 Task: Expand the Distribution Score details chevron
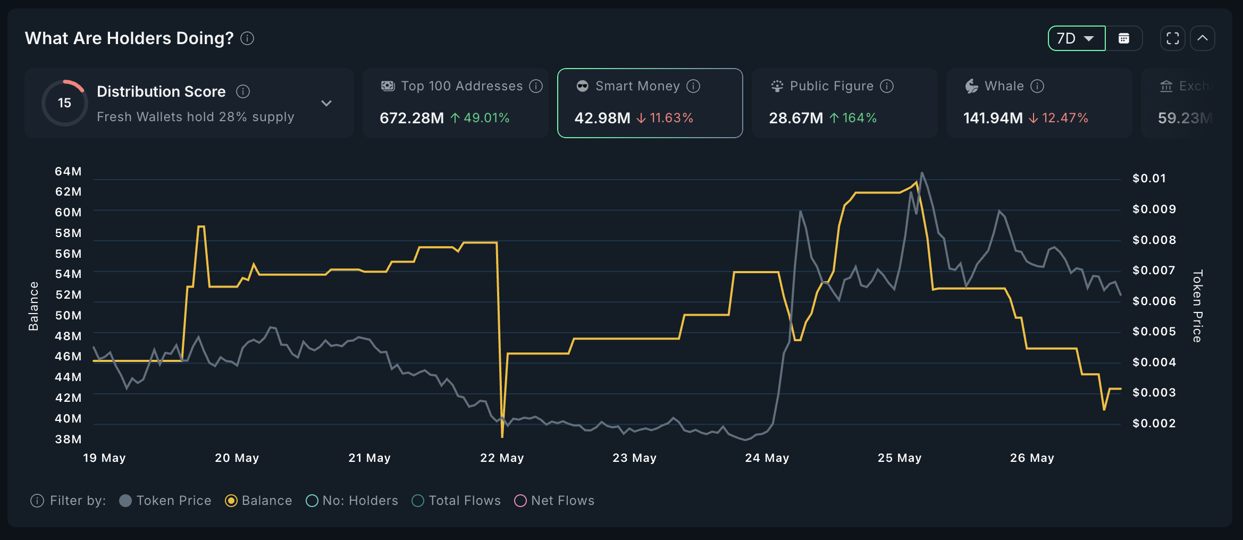(326, 103)
